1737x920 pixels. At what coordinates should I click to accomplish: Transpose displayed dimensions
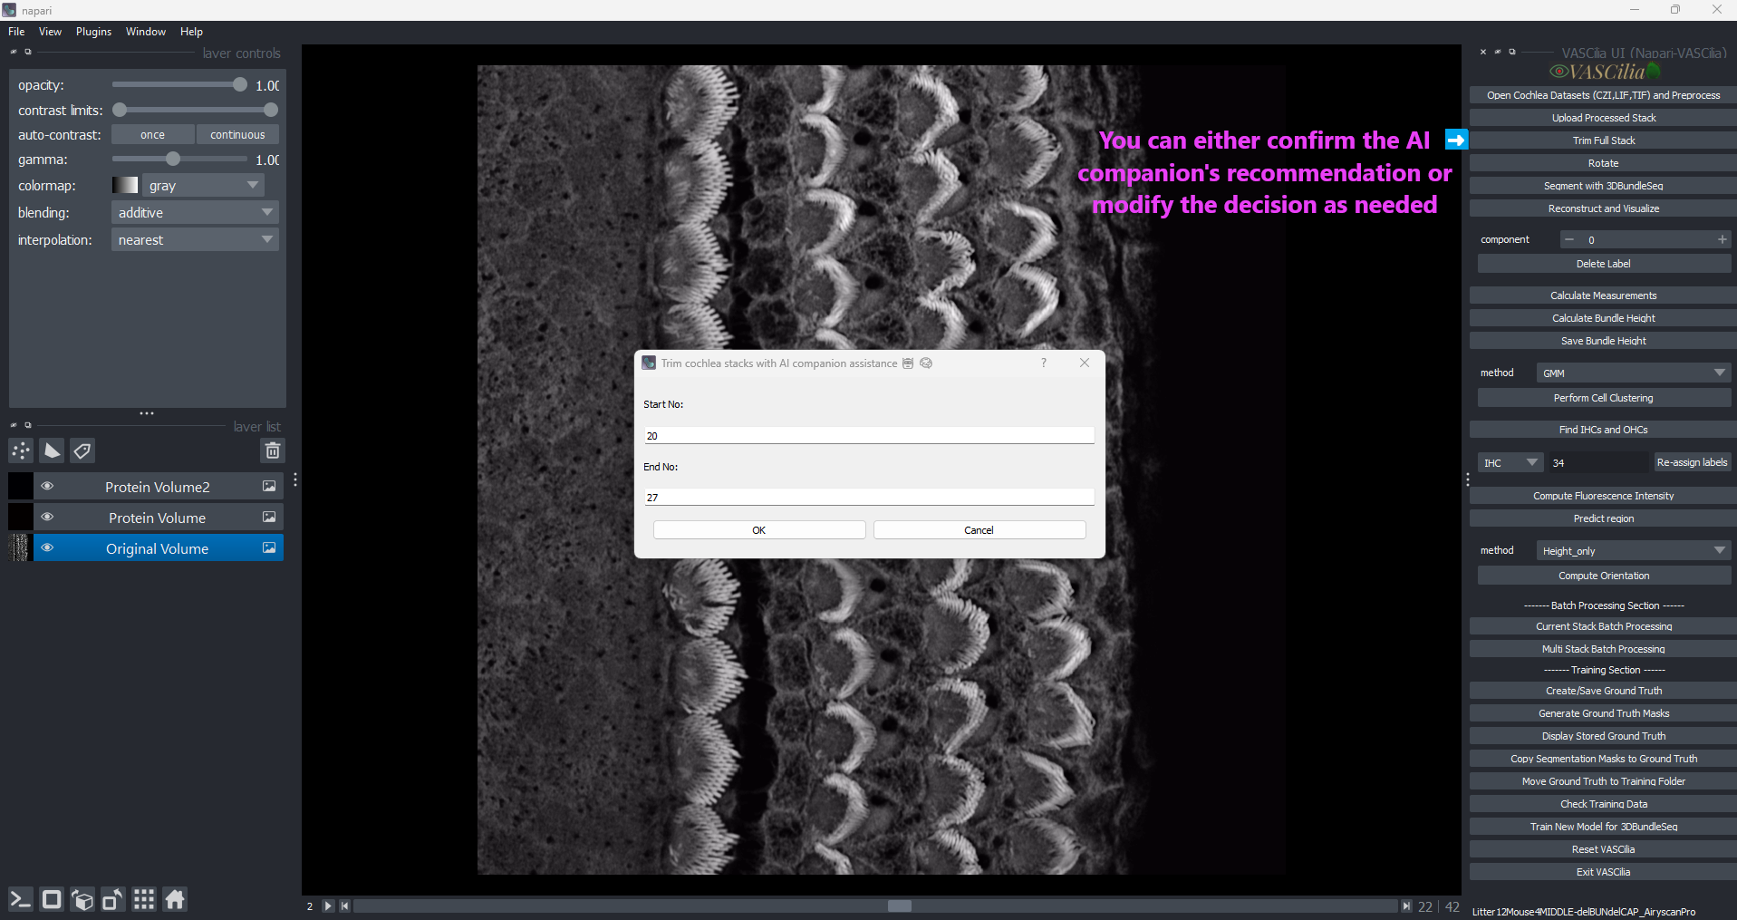tap(113, 899)
